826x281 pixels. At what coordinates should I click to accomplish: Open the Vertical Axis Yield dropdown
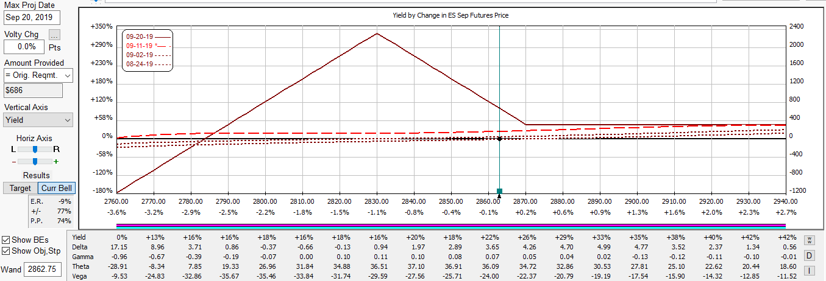tap(38, 120)
